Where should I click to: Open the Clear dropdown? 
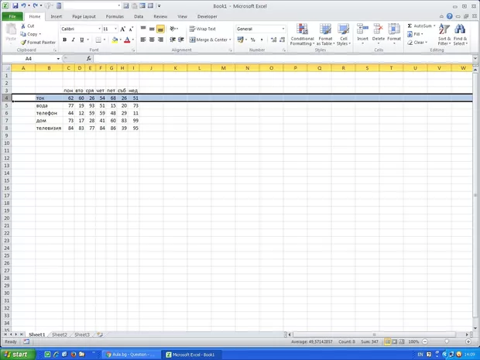[417, 43]
